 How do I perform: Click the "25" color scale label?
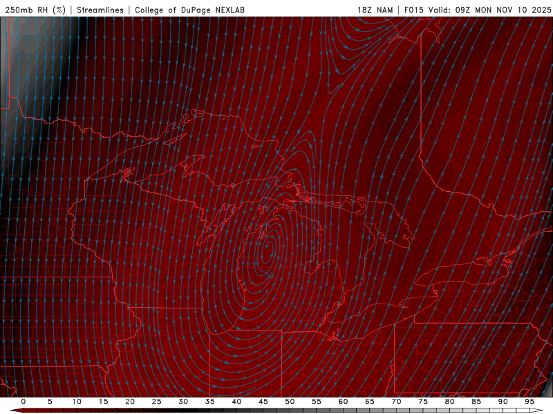(x=157, y=402)
